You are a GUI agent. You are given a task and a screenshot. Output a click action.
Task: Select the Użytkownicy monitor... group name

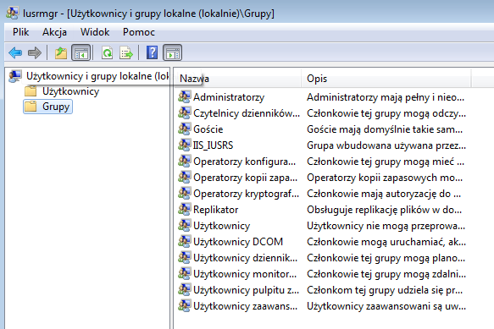(245, 274)
